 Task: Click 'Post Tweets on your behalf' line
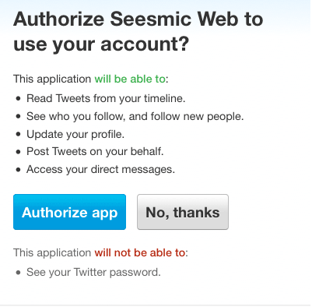coord(95,151)
